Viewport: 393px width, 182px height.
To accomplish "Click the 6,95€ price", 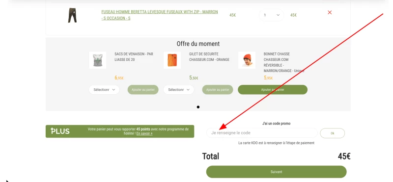I will (x=119, y=78).
